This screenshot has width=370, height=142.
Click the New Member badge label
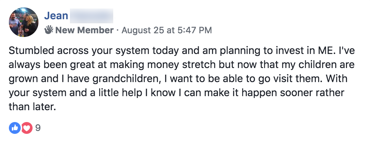84,30
